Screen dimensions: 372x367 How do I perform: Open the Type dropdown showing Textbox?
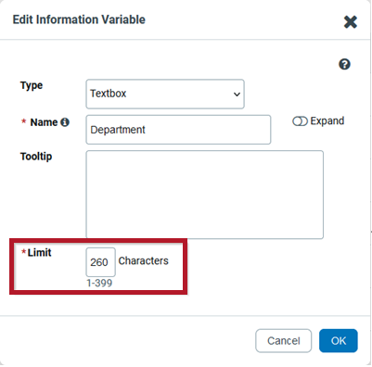coord(165,94)
